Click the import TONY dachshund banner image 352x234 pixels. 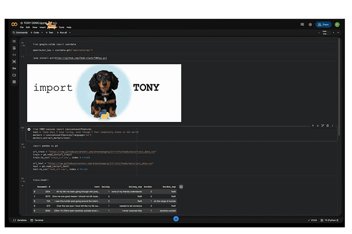tap(104, 93)
